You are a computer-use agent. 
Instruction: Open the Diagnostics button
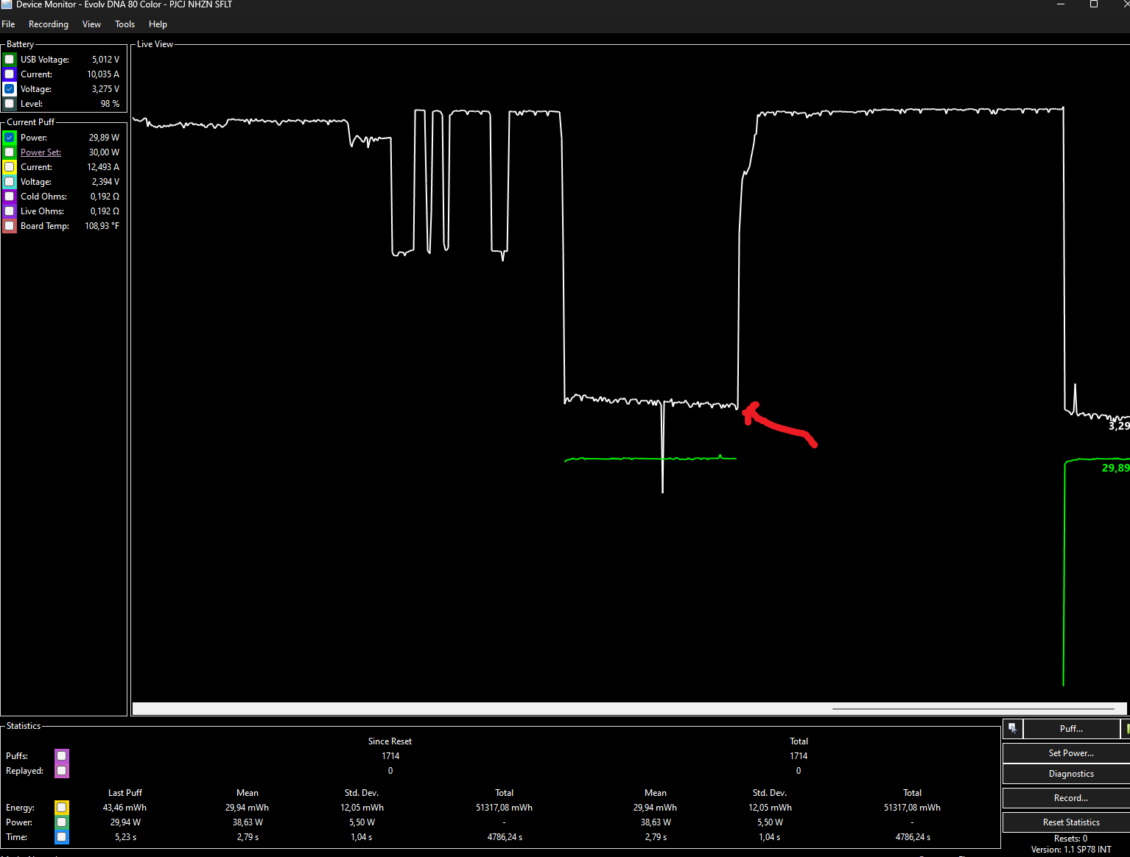(1071, 774)
